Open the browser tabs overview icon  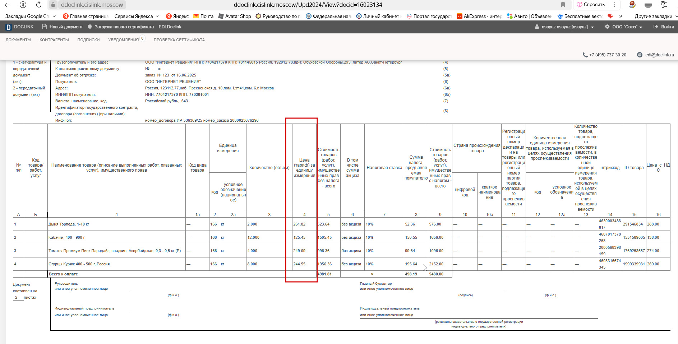[x=664, y=5]
